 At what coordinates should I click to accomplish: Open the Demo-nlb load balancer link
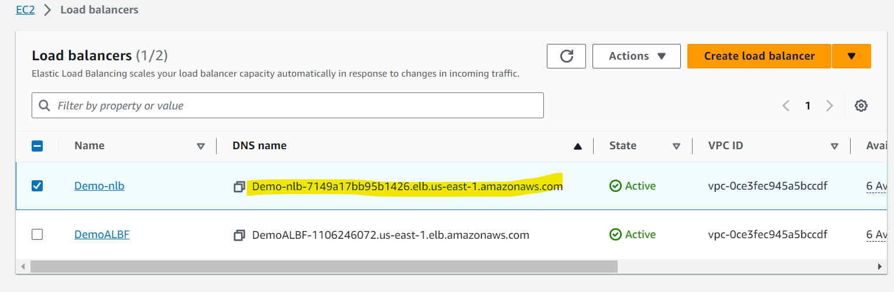pos(100,186)
